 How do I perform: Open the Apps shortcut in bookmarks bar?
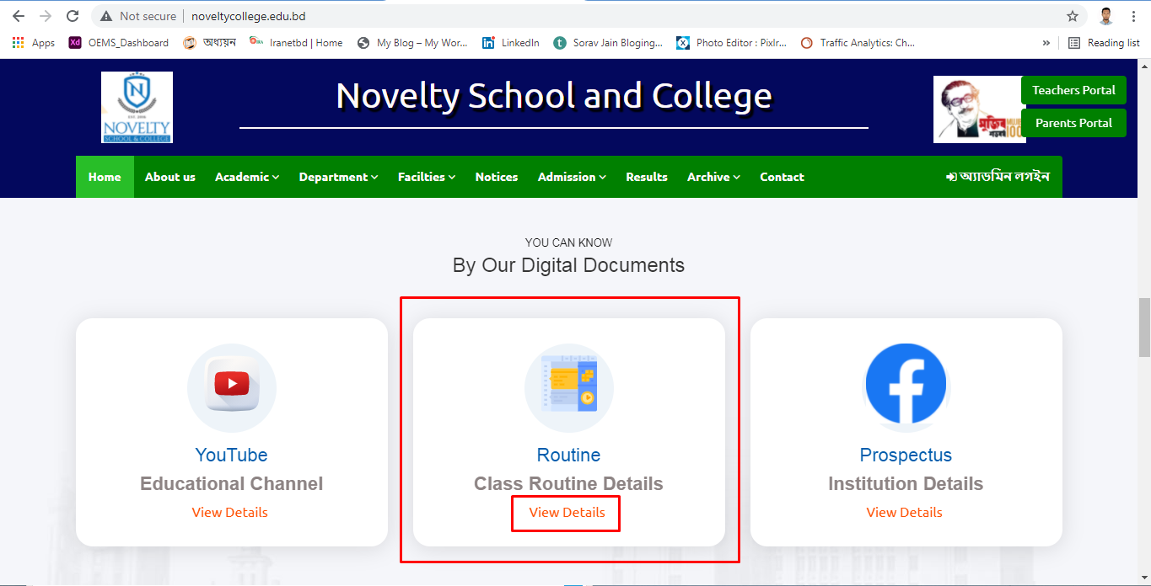click(x=34, y=43)
